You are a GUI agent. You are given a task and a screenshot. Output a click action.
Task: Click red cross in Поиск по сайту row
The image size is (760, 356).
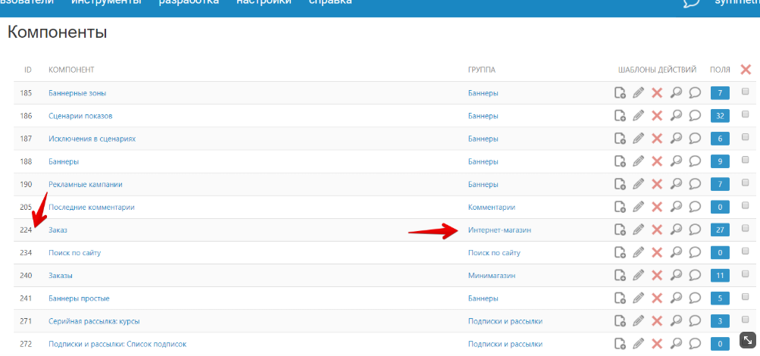coord(657,252)
